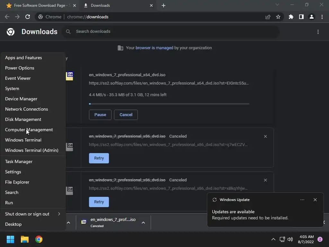Open the Chrome profile avatar

(x=311, y=17)
